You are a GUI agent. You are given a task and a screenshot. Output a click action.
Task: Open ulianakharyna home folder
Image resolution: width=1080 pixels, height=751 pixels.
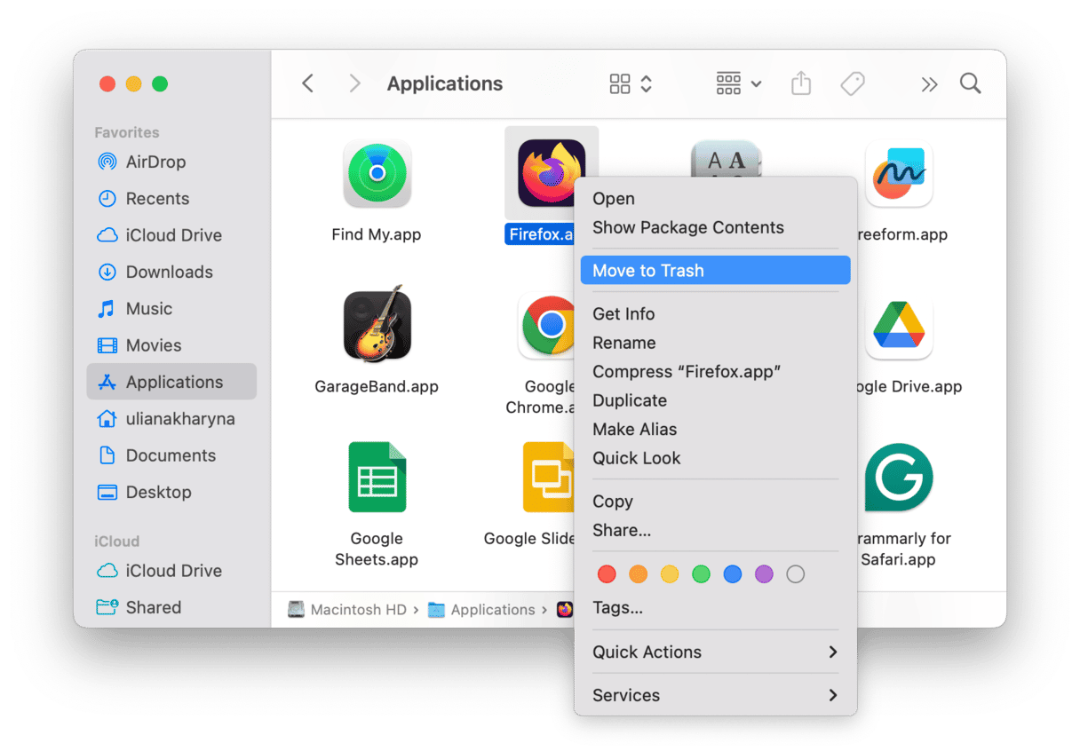[171, 418]
